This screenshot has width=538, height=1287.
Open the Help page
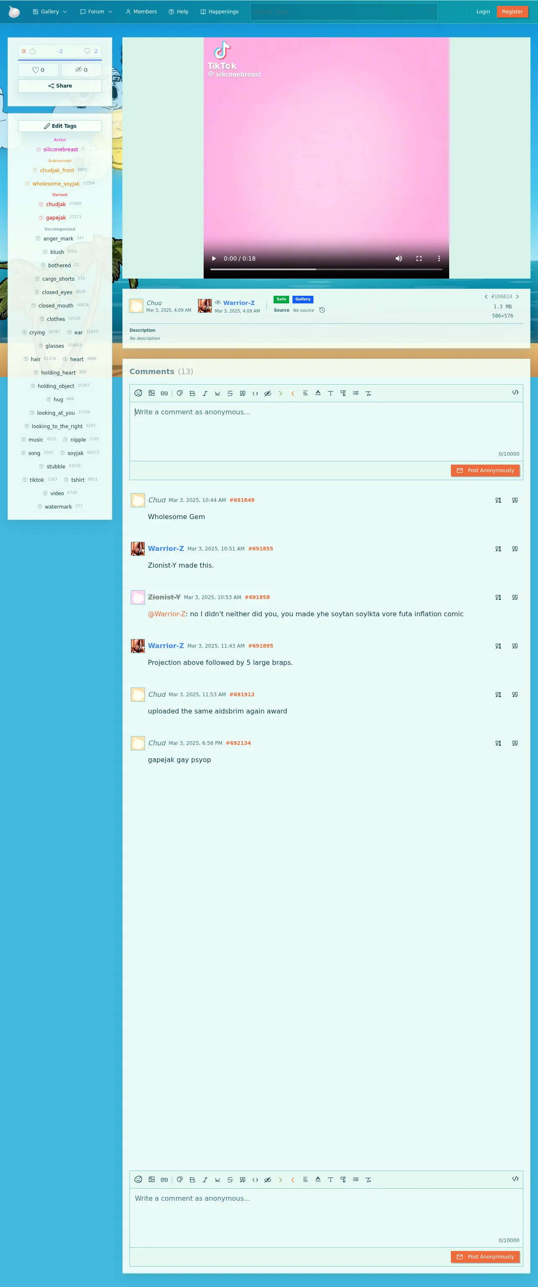pos(178,11)
